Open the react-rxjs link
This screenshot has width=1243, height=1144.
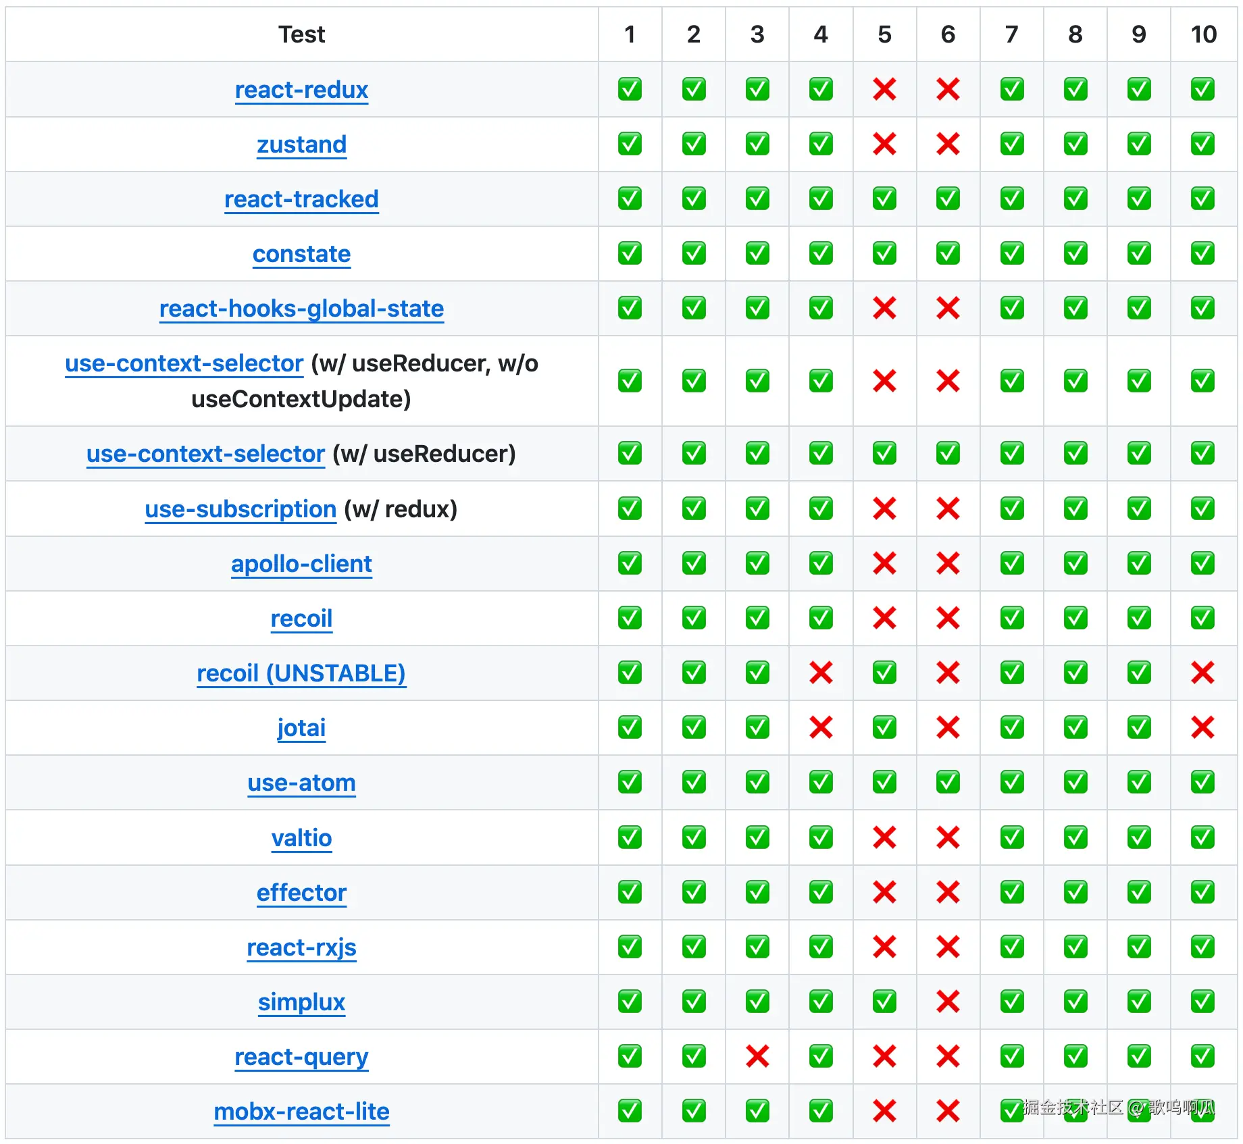pos(301,947)
